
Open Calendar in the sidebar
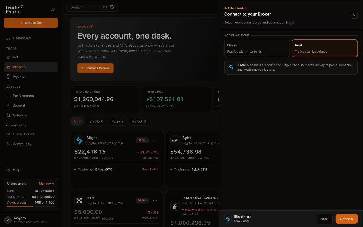click(x=31, y=115)
